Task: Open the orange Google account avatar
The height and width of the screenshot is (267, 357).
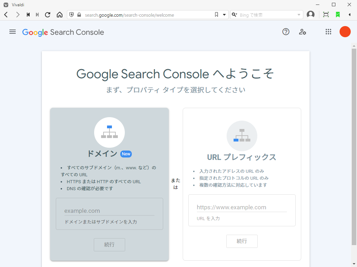Action: coord(345,32)
